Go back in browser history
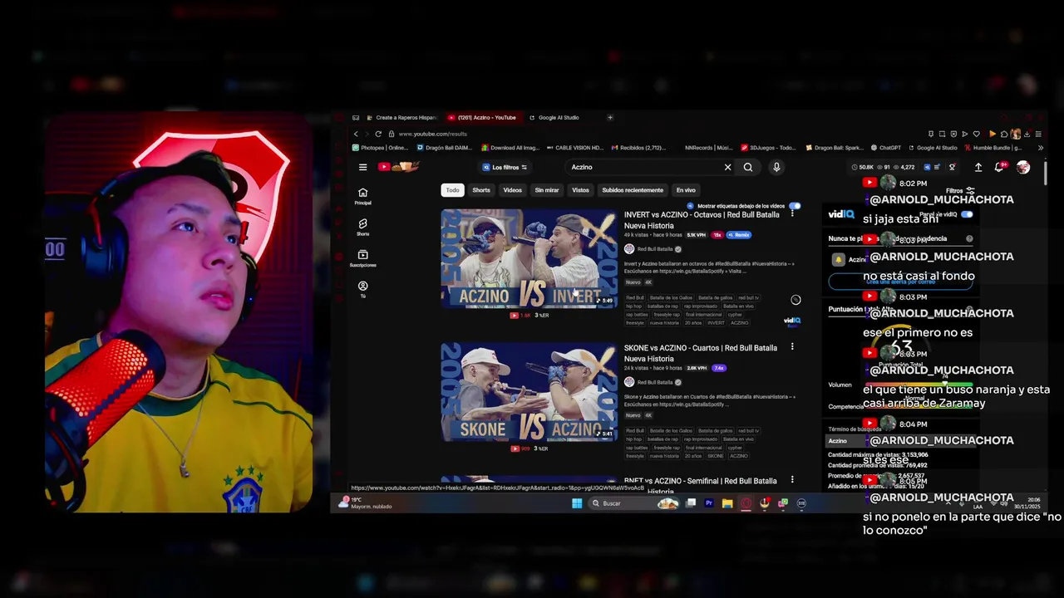Image resolution: width=1064 pixels, height=598 pixels. (x=356, y=134)
